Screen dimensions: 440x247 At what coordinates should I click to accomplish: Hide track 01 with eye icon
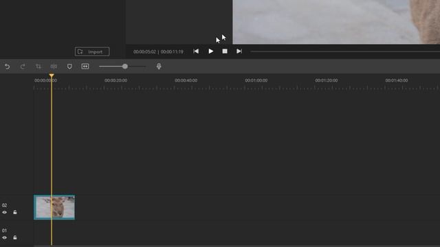(x=5, y=237)
